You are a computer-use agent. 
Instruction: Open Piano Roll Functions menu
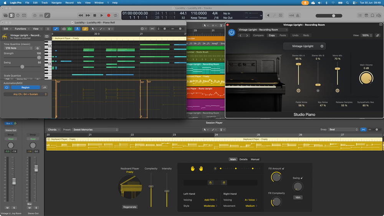tap(22, 29)
